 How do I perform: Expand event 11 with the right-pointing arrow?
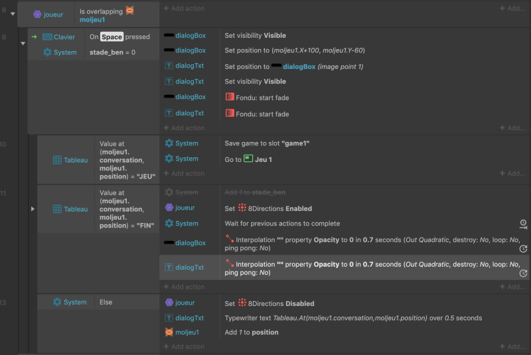pyautogui.click(x=33, y=209)
